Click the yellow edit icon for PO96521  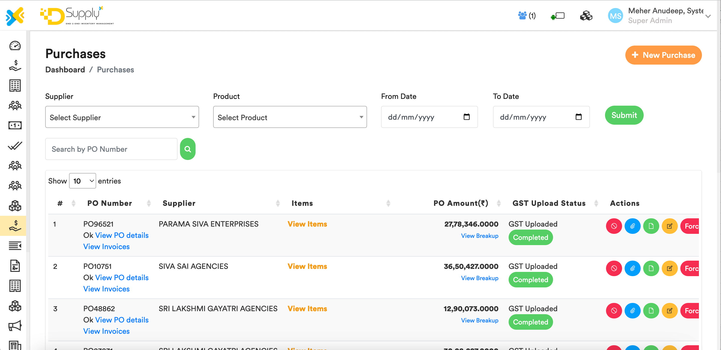click(670, 226)
